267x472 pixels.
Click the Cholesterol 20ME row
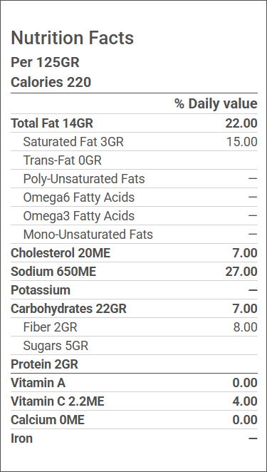click(x=134, y=253)
